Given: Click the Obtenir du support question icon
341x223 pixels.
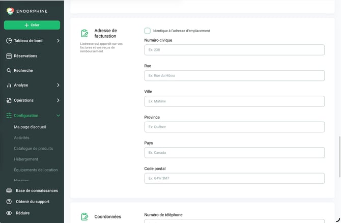Looking at the screenshot, I should click(x=9, y=202).
